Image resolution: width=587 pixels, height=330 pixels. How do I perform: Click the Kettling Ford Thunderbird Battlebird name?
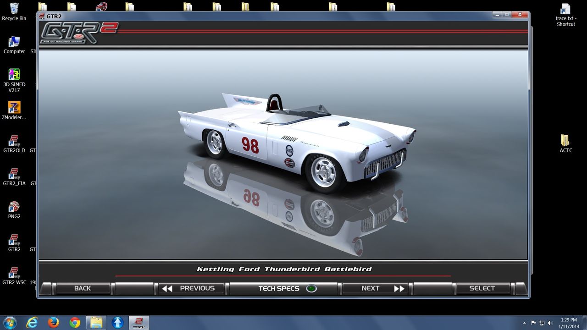pyautogui.click(x=284, y=269)
